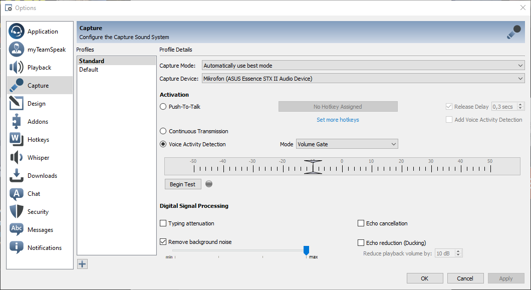Open the Application settings icon
This screenshot has height=290, width=531.
(x=17, y=31)
